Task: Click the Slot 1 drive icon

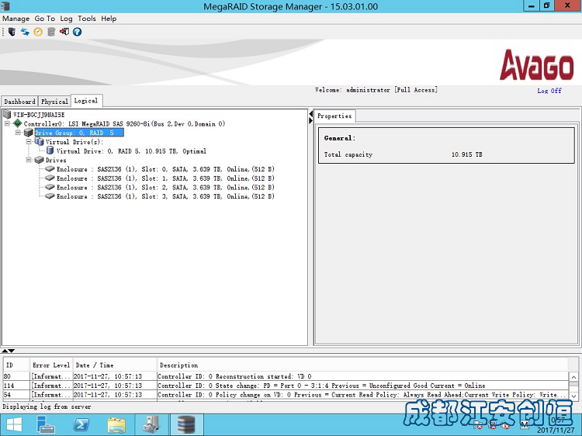Action: (50, 178)
